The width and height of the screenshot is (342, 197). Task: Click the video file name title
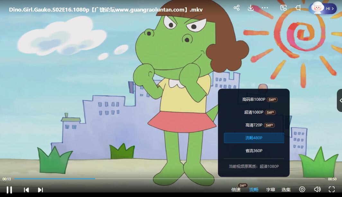[x=106, y=10]
